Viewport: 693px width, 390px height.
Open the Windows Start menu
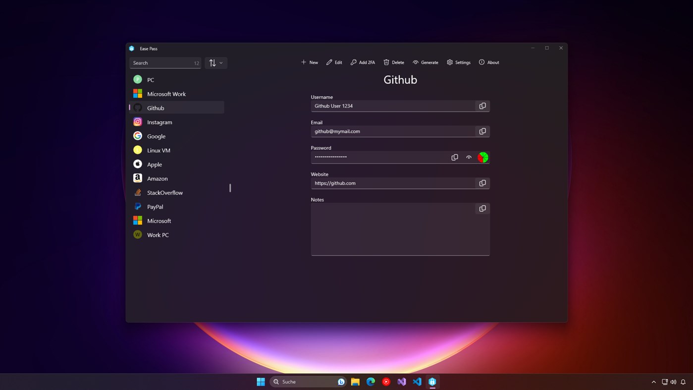(261, 382)
